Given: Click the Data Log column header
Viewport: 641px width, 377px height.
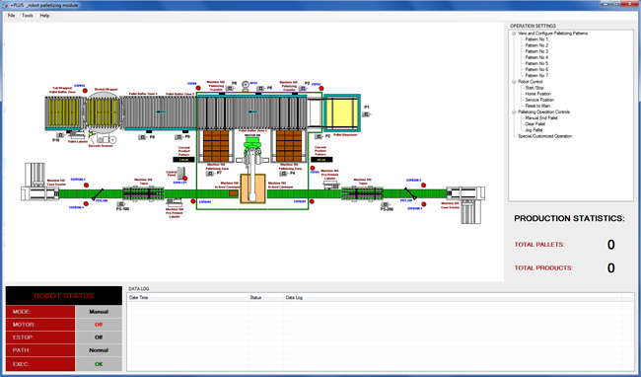Looking at the screenshot, I should [x=453, y=298].
